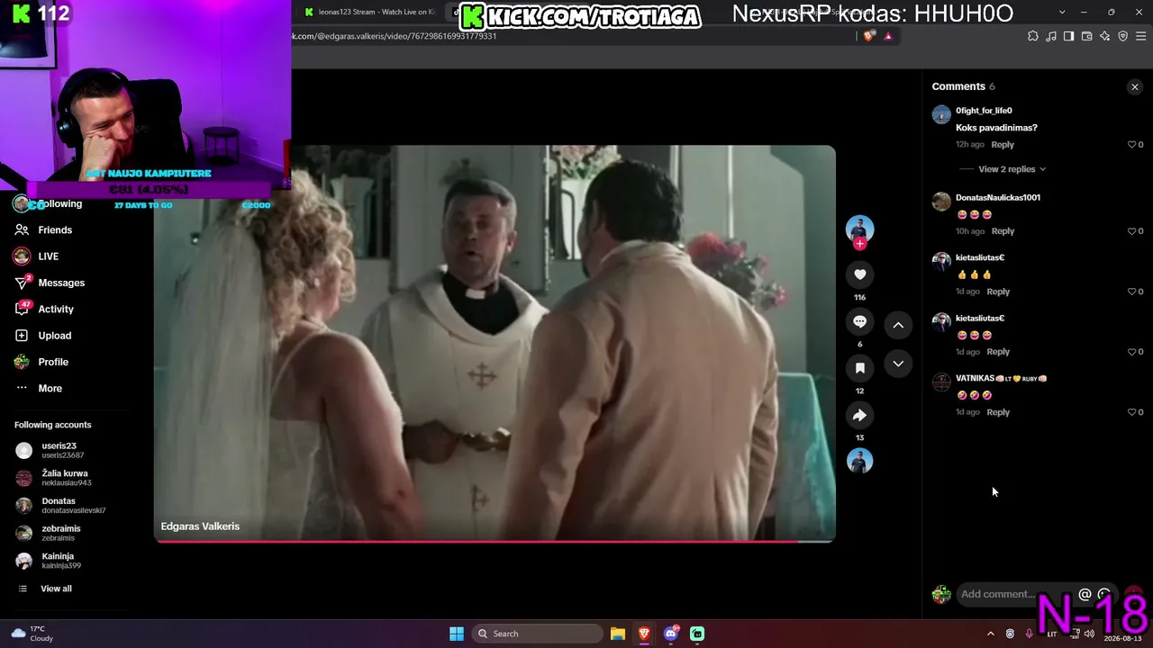Open the Brave VPN shield icon
The image size is (1153, 648).
click(x=1122, y=36)
